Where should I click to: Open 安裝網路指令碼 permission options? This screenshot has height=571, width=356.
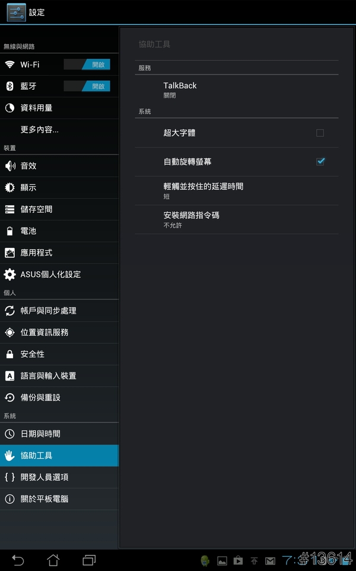(x=237, y=219)
